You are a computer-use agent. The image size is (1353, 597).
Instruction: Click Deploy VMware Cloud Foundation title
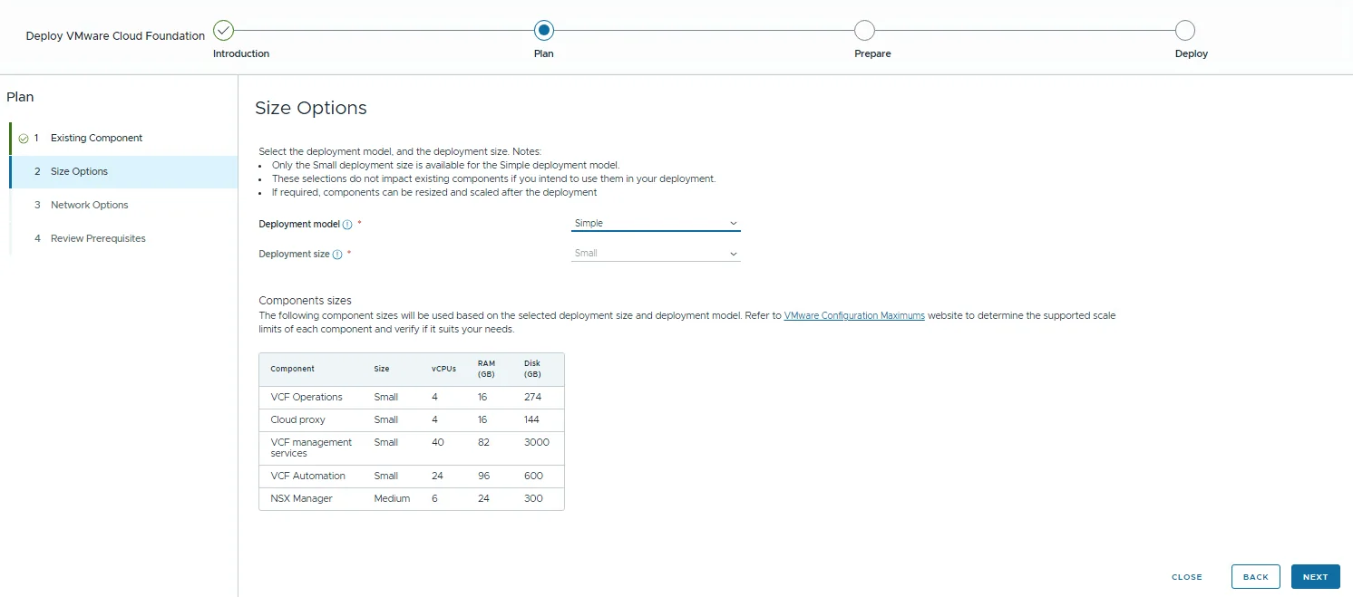(115, 36)
